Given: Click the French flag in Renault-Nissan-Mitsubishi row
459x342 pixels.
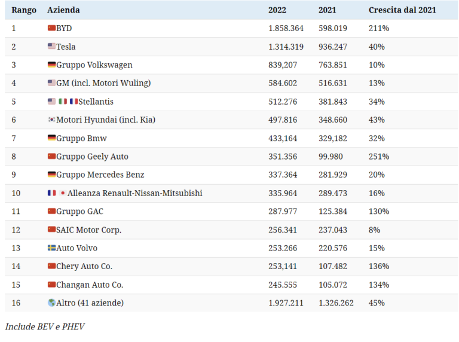Looking at the screenshot, I should pyautogui.click(x=51, y=193).
